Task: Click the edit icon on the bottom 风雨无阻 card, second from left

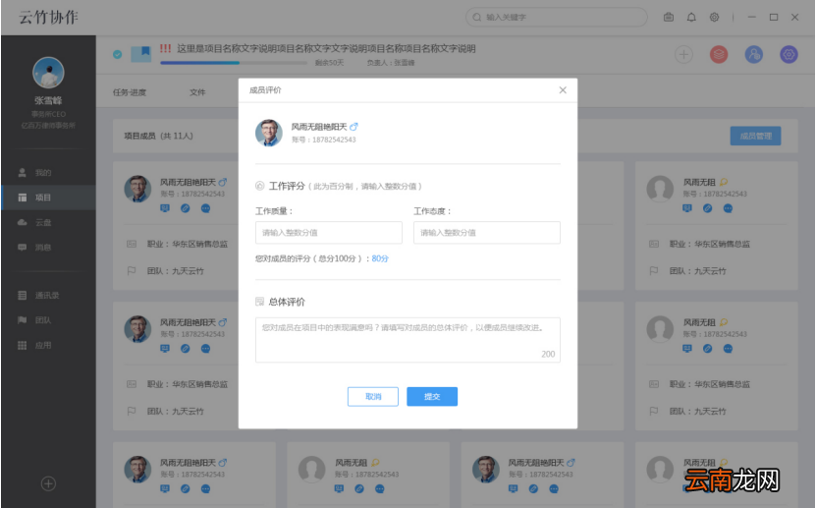Action: click(x=359, y=488)
